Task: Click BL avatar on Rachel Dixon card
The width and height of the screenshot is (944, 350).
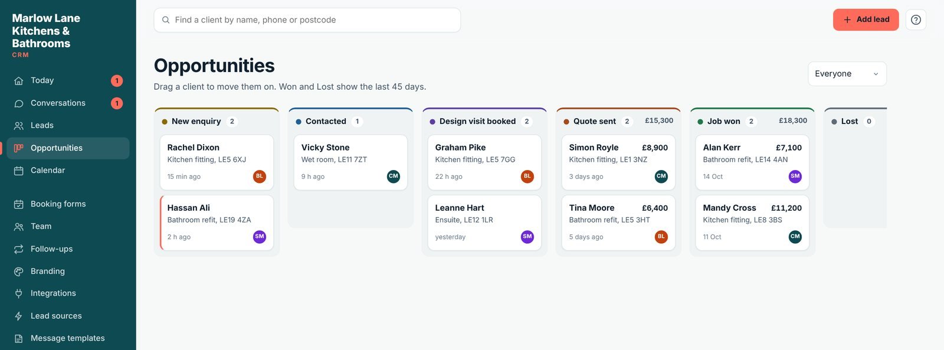Action: click(260, 176)
